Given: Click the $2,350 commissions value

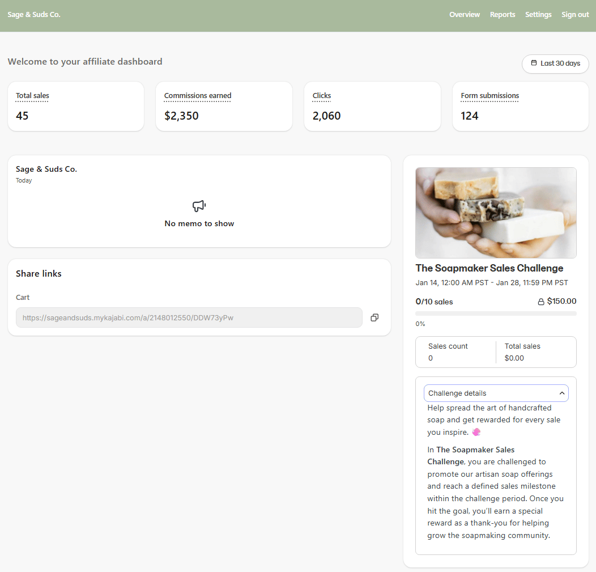Looking at the screenshot, I should tap(181, 116).
